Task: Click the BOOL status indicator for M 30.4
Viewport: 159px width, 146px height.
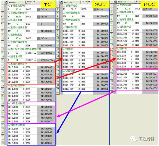Action: point(38,39)
